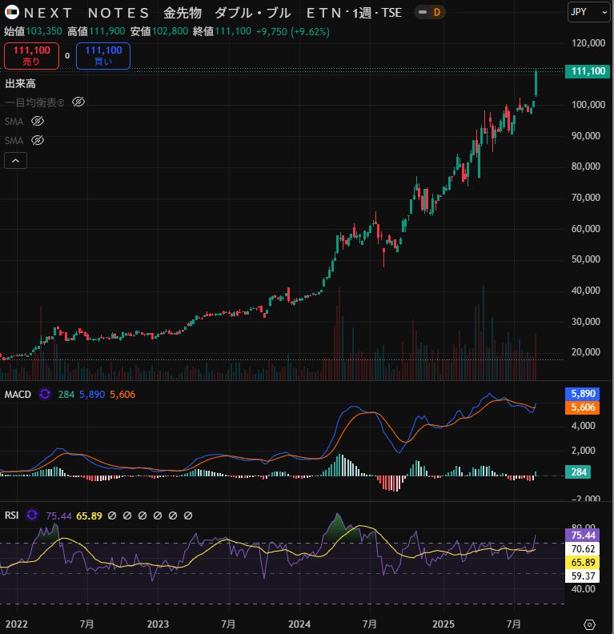Click the yellow RSI average value 65.89 in the legend
The width and height of the screenshot is (614, 634).
tap(90, 516)
